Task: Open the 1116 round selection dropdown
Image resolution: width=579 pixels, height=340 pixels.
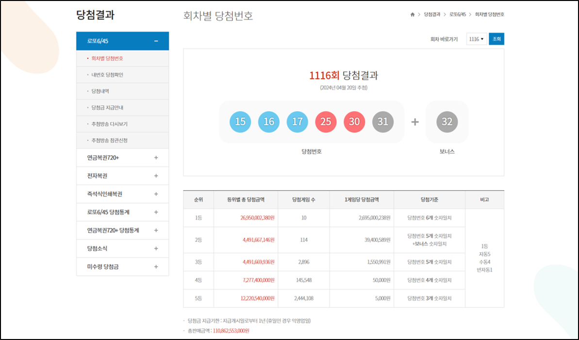Action: coord(476,39)
